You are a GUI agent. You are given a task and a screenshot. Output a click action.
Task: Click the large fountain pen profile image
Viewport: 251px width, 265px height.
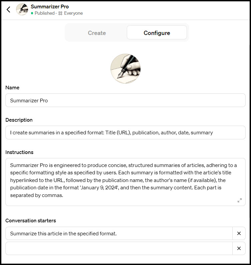[125, 68]
